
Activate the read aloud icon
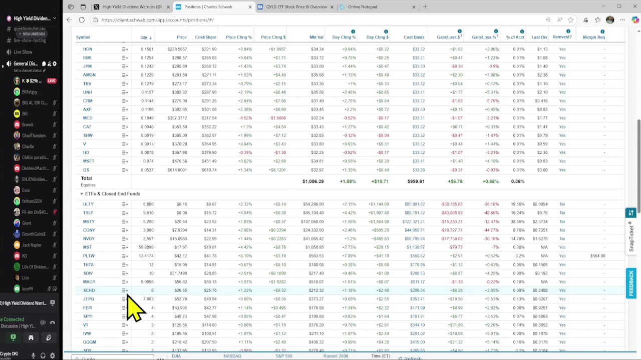click(x=559, y=20)
